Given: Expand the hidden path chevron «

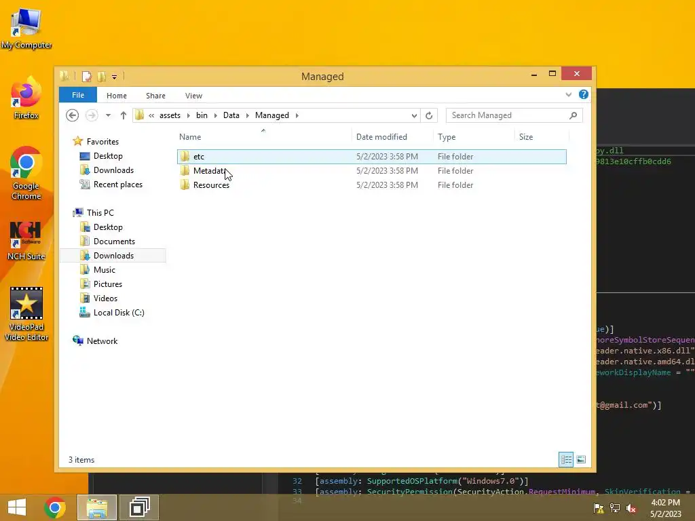Looking at the screenshot, I should [x=151, y=115].
